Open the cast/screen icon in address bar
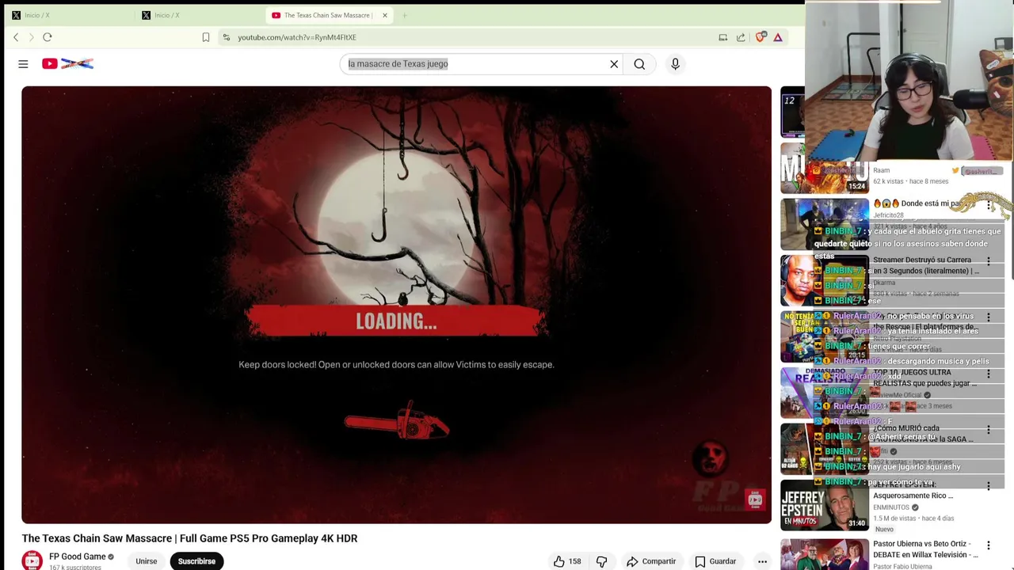 click(722, 37)
